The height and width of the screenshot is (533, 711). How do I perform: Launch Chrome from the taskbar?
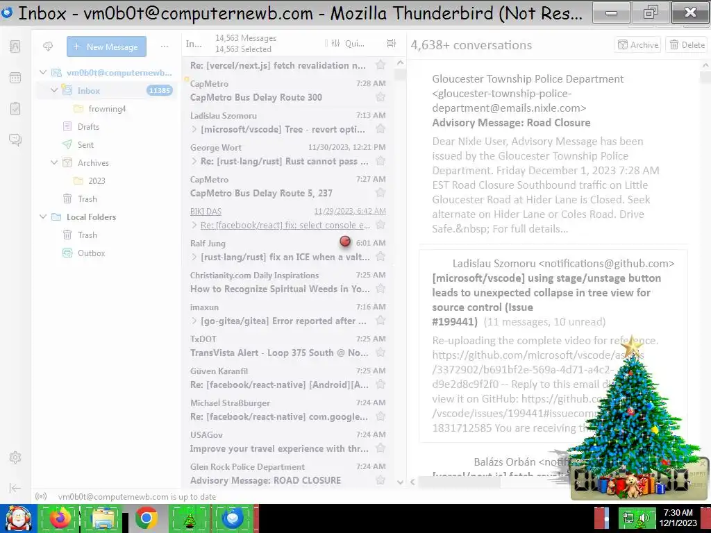146,518
